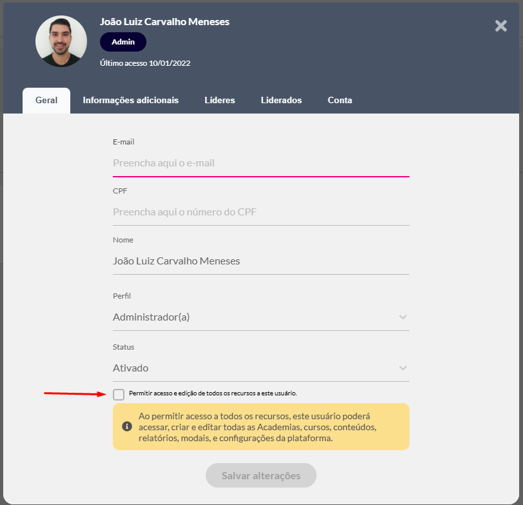Switch to the Geral tab
The width and height of the screenshot is (523, 505).
pyautogui.click(x=46, y=101)
